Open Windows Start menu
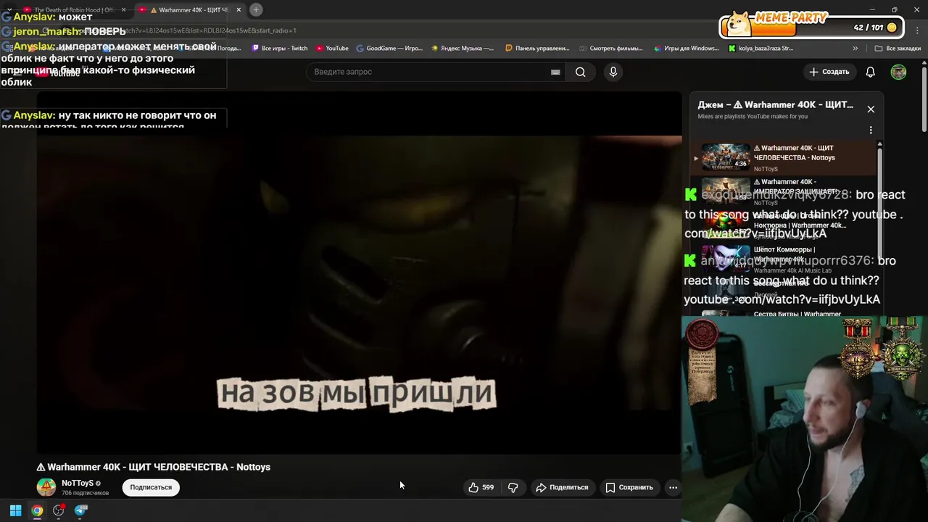The width and height of the screenshot is (928, 522). pos(15,510)
